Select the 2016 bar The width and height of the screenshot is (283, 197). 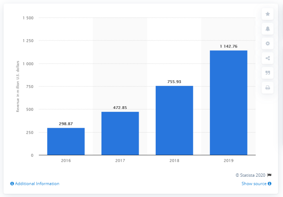(66, 141)
